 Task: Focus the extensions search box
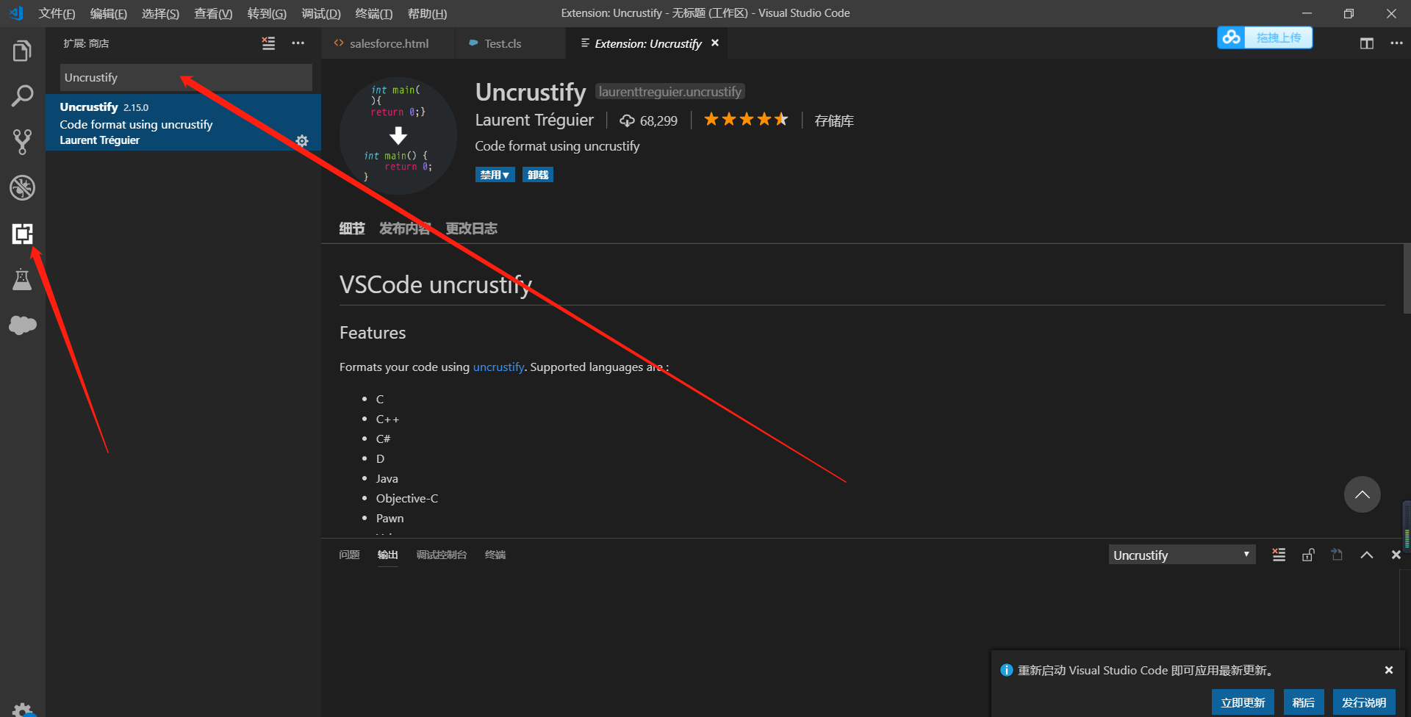pyautogui.click(x=186, y=77)
